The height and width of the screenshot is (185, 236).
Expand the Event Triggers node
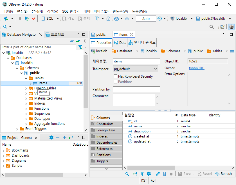tap(17, 129)
